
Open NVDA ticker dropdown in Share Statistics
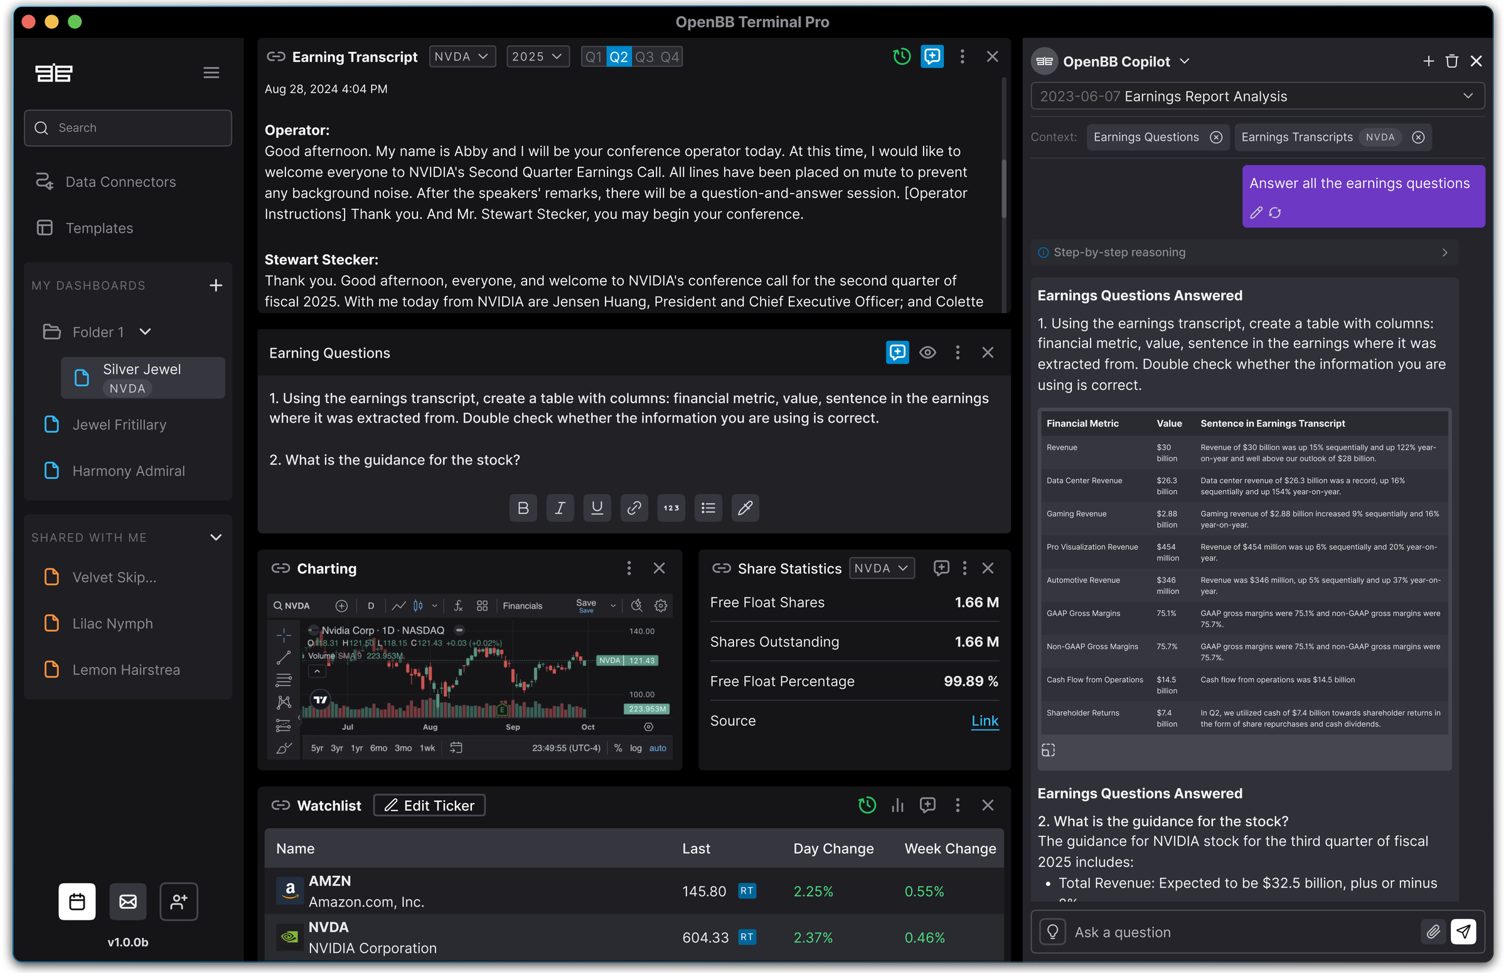(882, 568)
